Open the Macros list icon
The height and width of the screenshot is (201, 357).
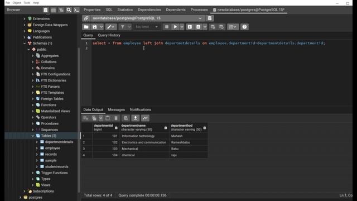click(233, 27)
